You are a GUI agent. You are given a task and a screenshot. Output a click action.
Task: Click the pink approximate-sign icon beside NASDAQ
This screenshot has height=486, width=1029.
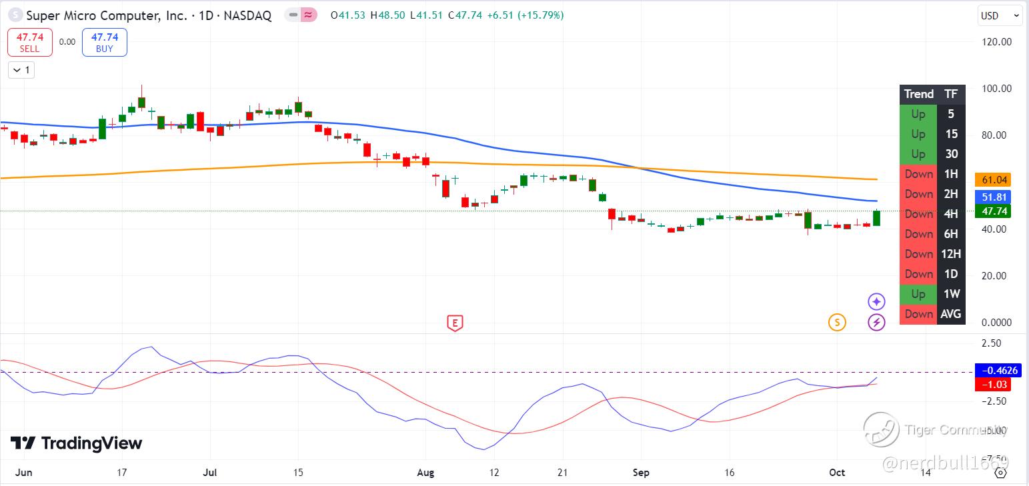(309, 15)
